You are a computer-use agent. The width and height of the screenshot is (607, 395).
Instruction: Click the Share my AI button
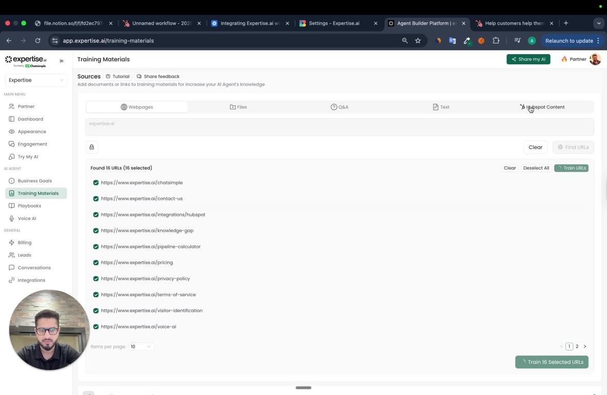coord(528,59)
